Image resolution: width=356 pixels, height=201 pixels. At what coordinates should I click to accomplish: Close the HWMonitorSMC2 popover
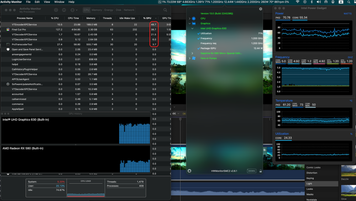261,9
